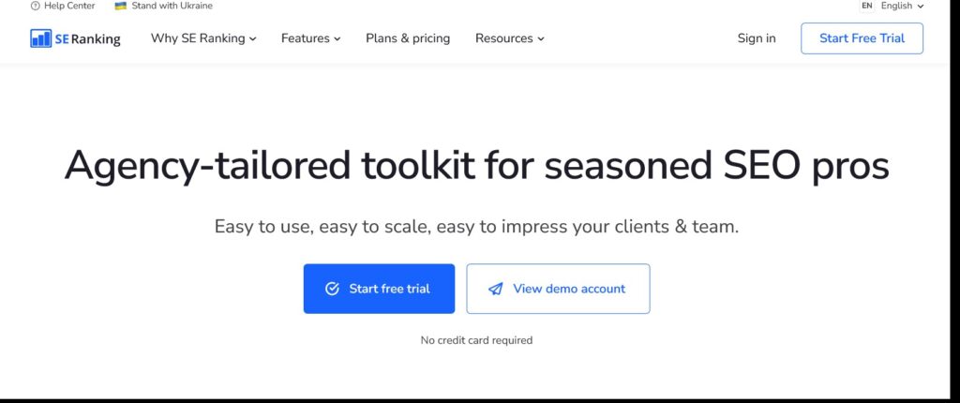Click the Help Center question mark icon

[x=35, y=7]
